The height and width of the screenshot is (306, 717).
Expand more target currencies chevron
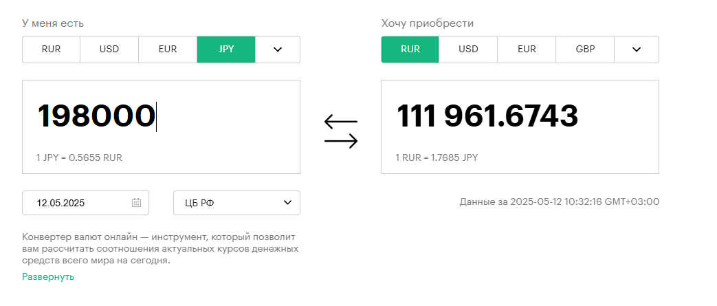637,50
